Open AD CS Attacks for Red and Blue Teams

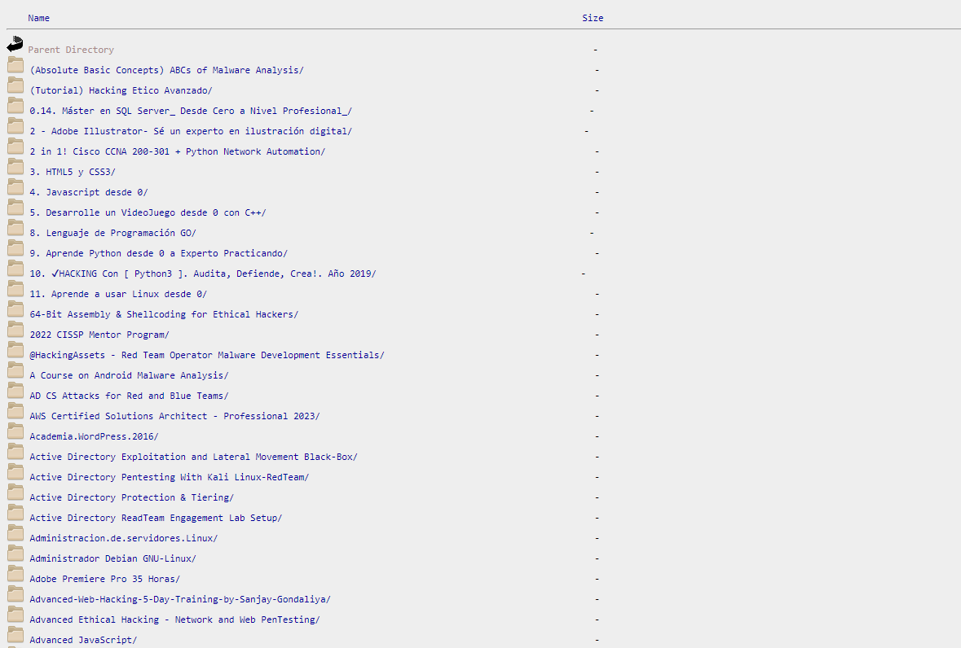129,396
